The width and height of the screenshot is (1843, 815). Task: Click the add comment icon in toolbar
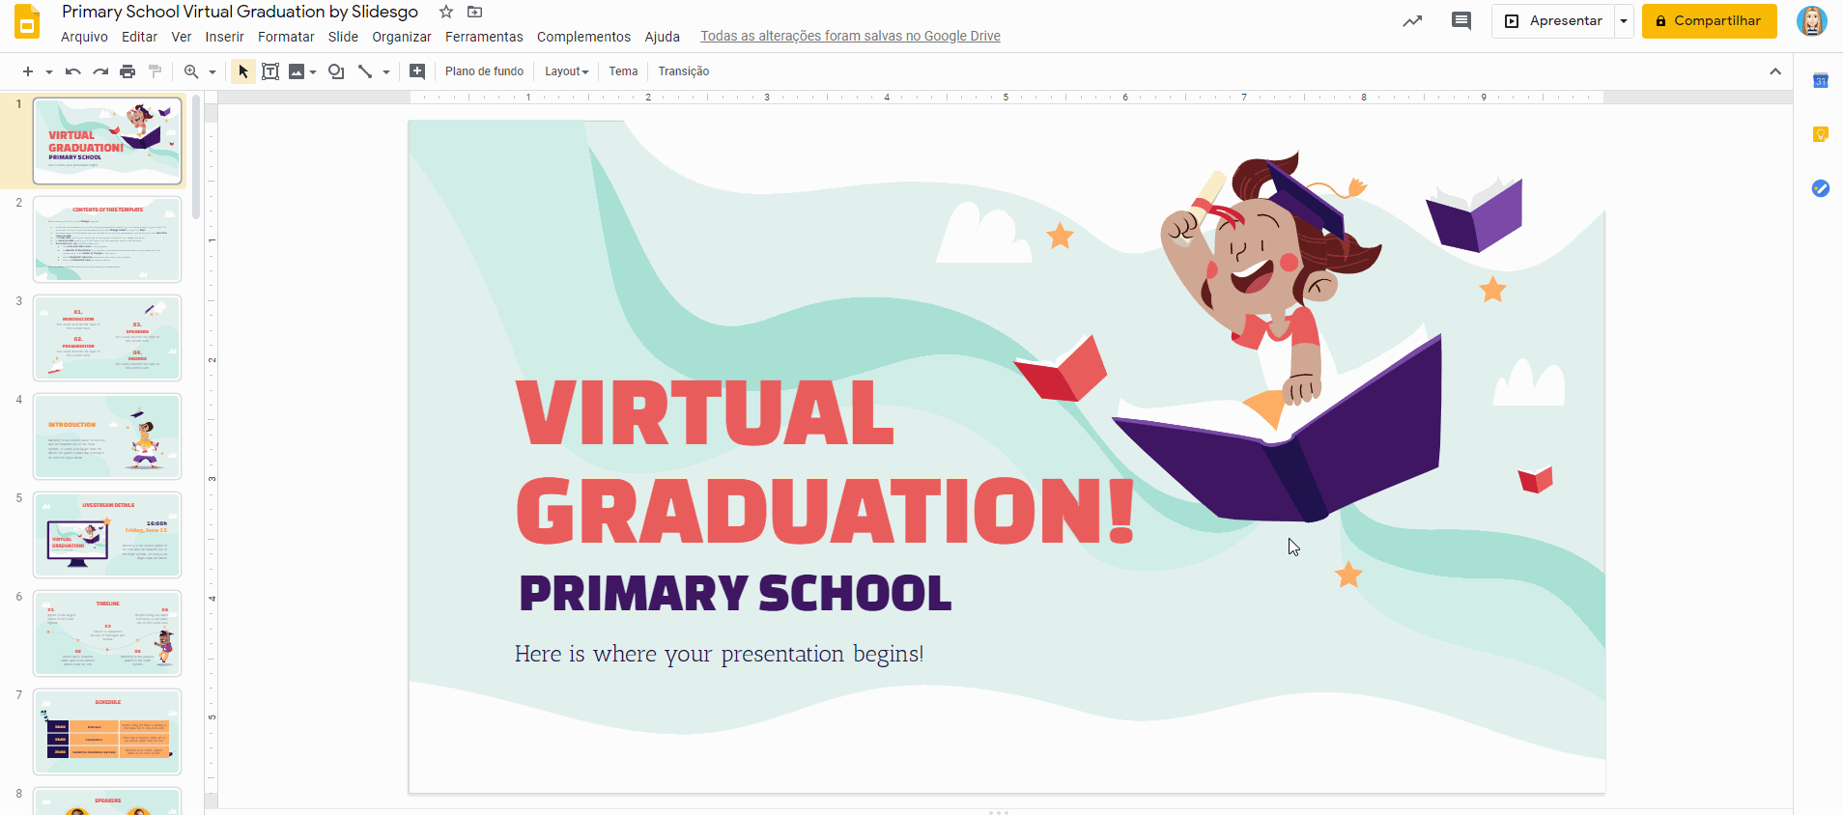(417, 71)
